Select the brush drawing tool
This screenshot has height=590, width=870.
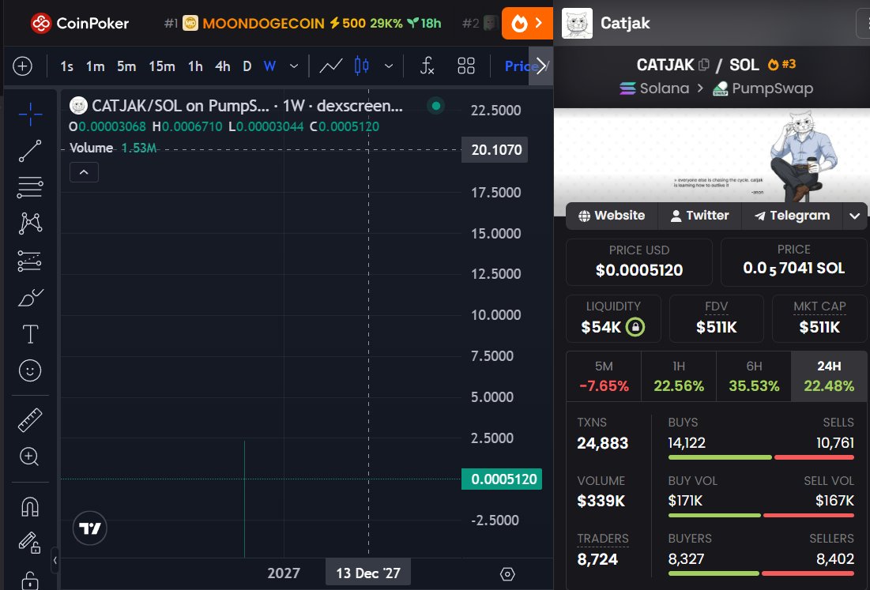(30, 298)
